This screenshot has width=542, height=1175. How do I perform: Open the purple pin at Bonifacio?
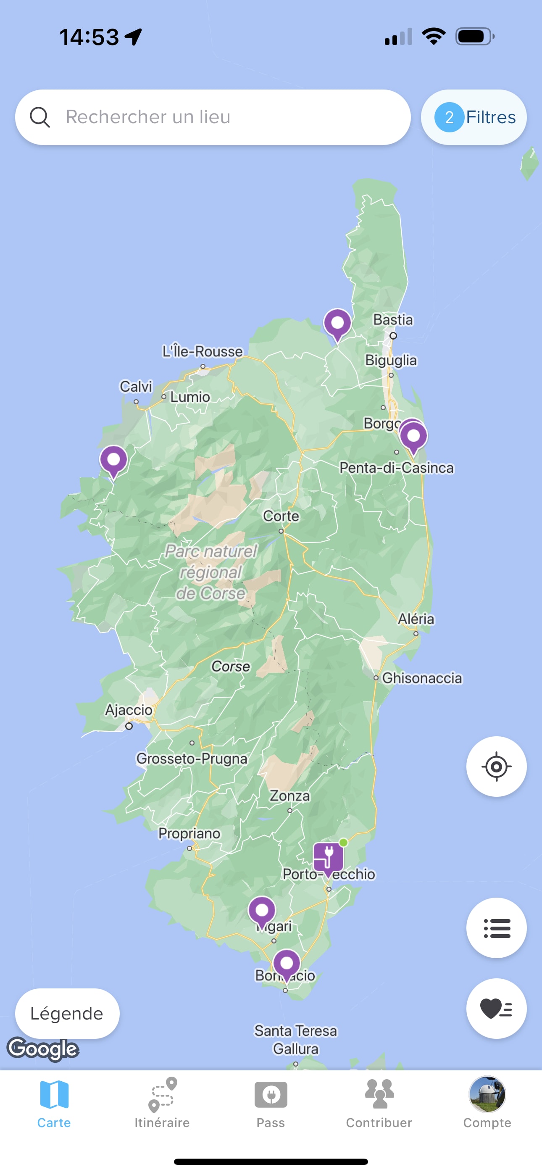click(x=287, y=965)
